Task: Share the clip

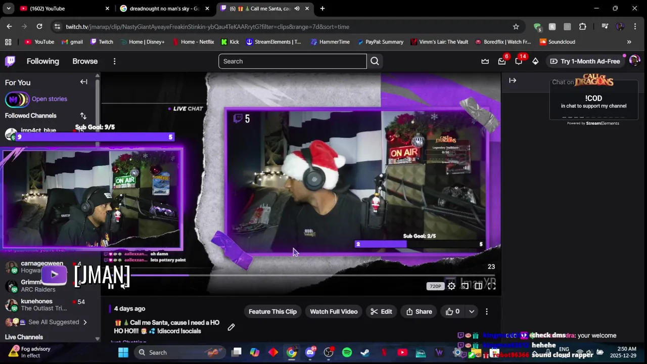Action: 419,311
